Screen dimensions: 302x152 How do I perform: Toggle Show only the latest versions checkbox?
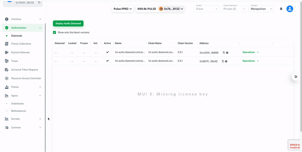pos(55,32)
